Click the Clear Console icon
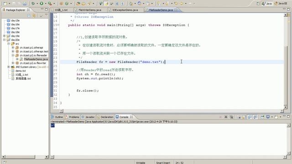 pos(239,117)
